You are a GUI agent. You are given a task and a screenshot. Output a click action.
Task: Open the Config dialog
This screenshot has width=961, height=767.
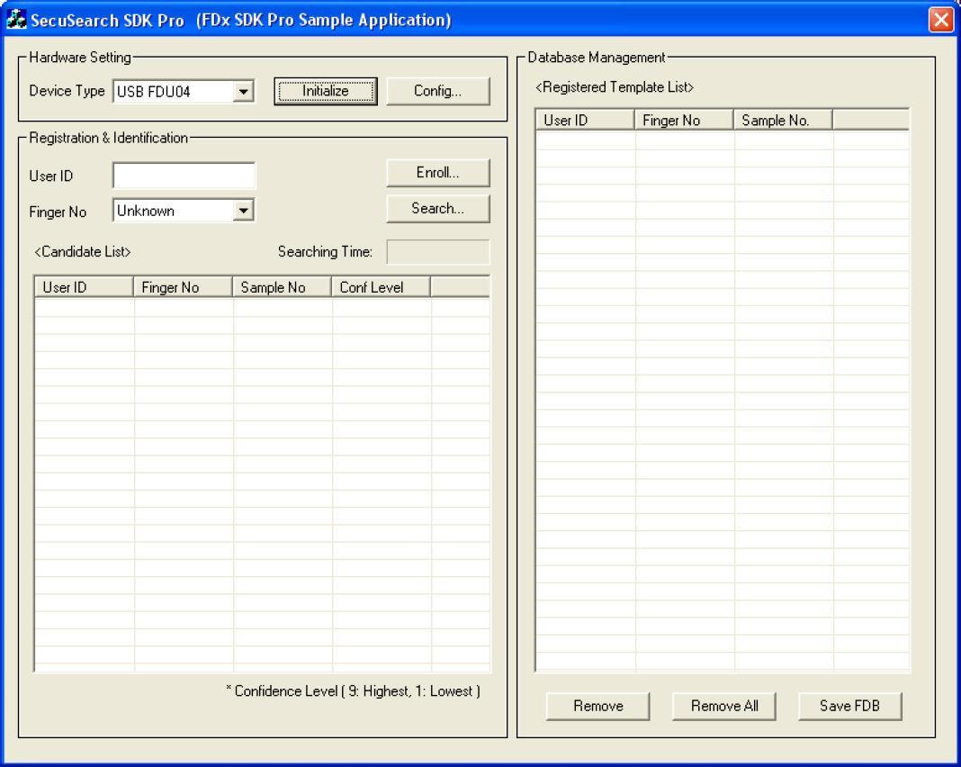pos(438,91)
